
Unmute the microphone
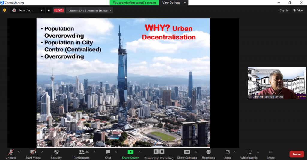click(11, 152)
